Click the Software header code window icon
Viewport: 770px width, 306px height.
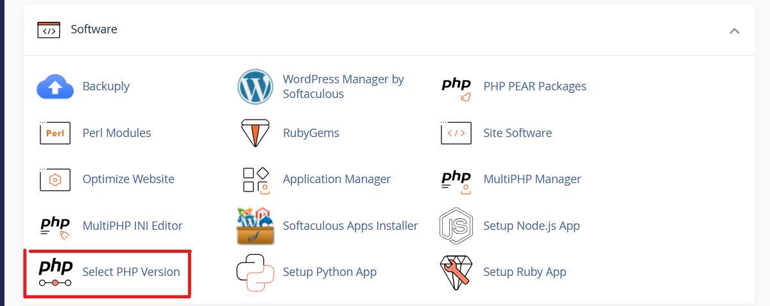pyautogui.click(x=49, y=30)
